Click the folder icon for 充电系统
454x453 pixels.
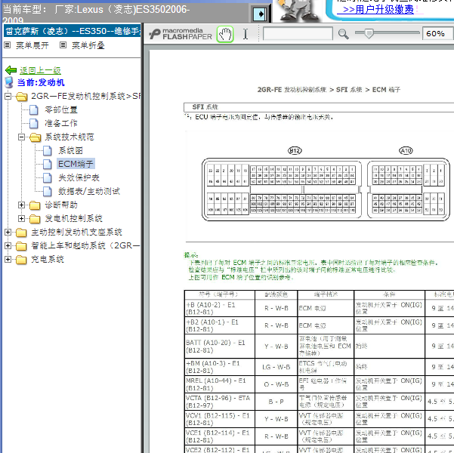[x=21, y=260]
